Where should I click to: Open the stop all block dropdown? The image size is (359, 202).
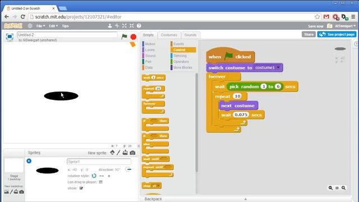(x=158, y=186)
